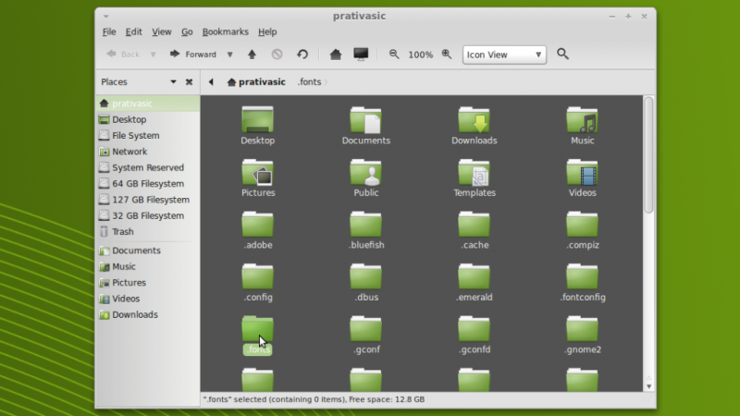740x416 pixels.
Task: Close the Places sidebar pane
Action: pos(189,81)
